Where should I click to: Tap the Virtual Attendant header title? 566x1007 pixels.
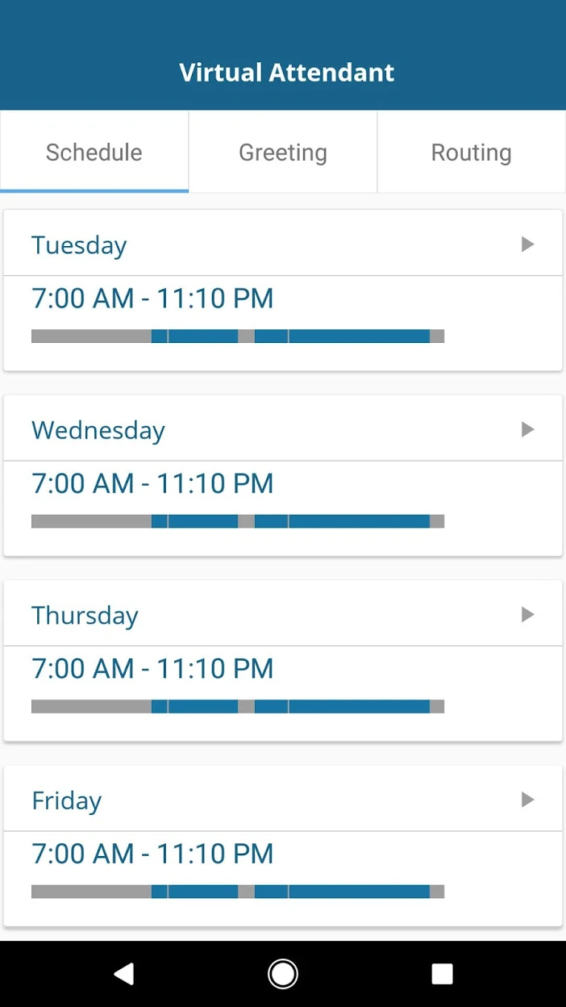coord(286,73)
